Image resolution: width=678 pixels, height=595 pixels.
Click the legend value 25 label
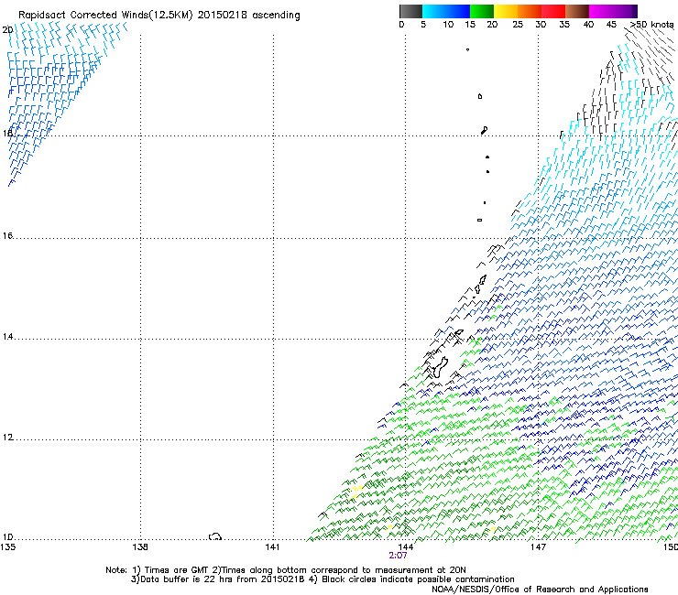[x=517, y=25]
